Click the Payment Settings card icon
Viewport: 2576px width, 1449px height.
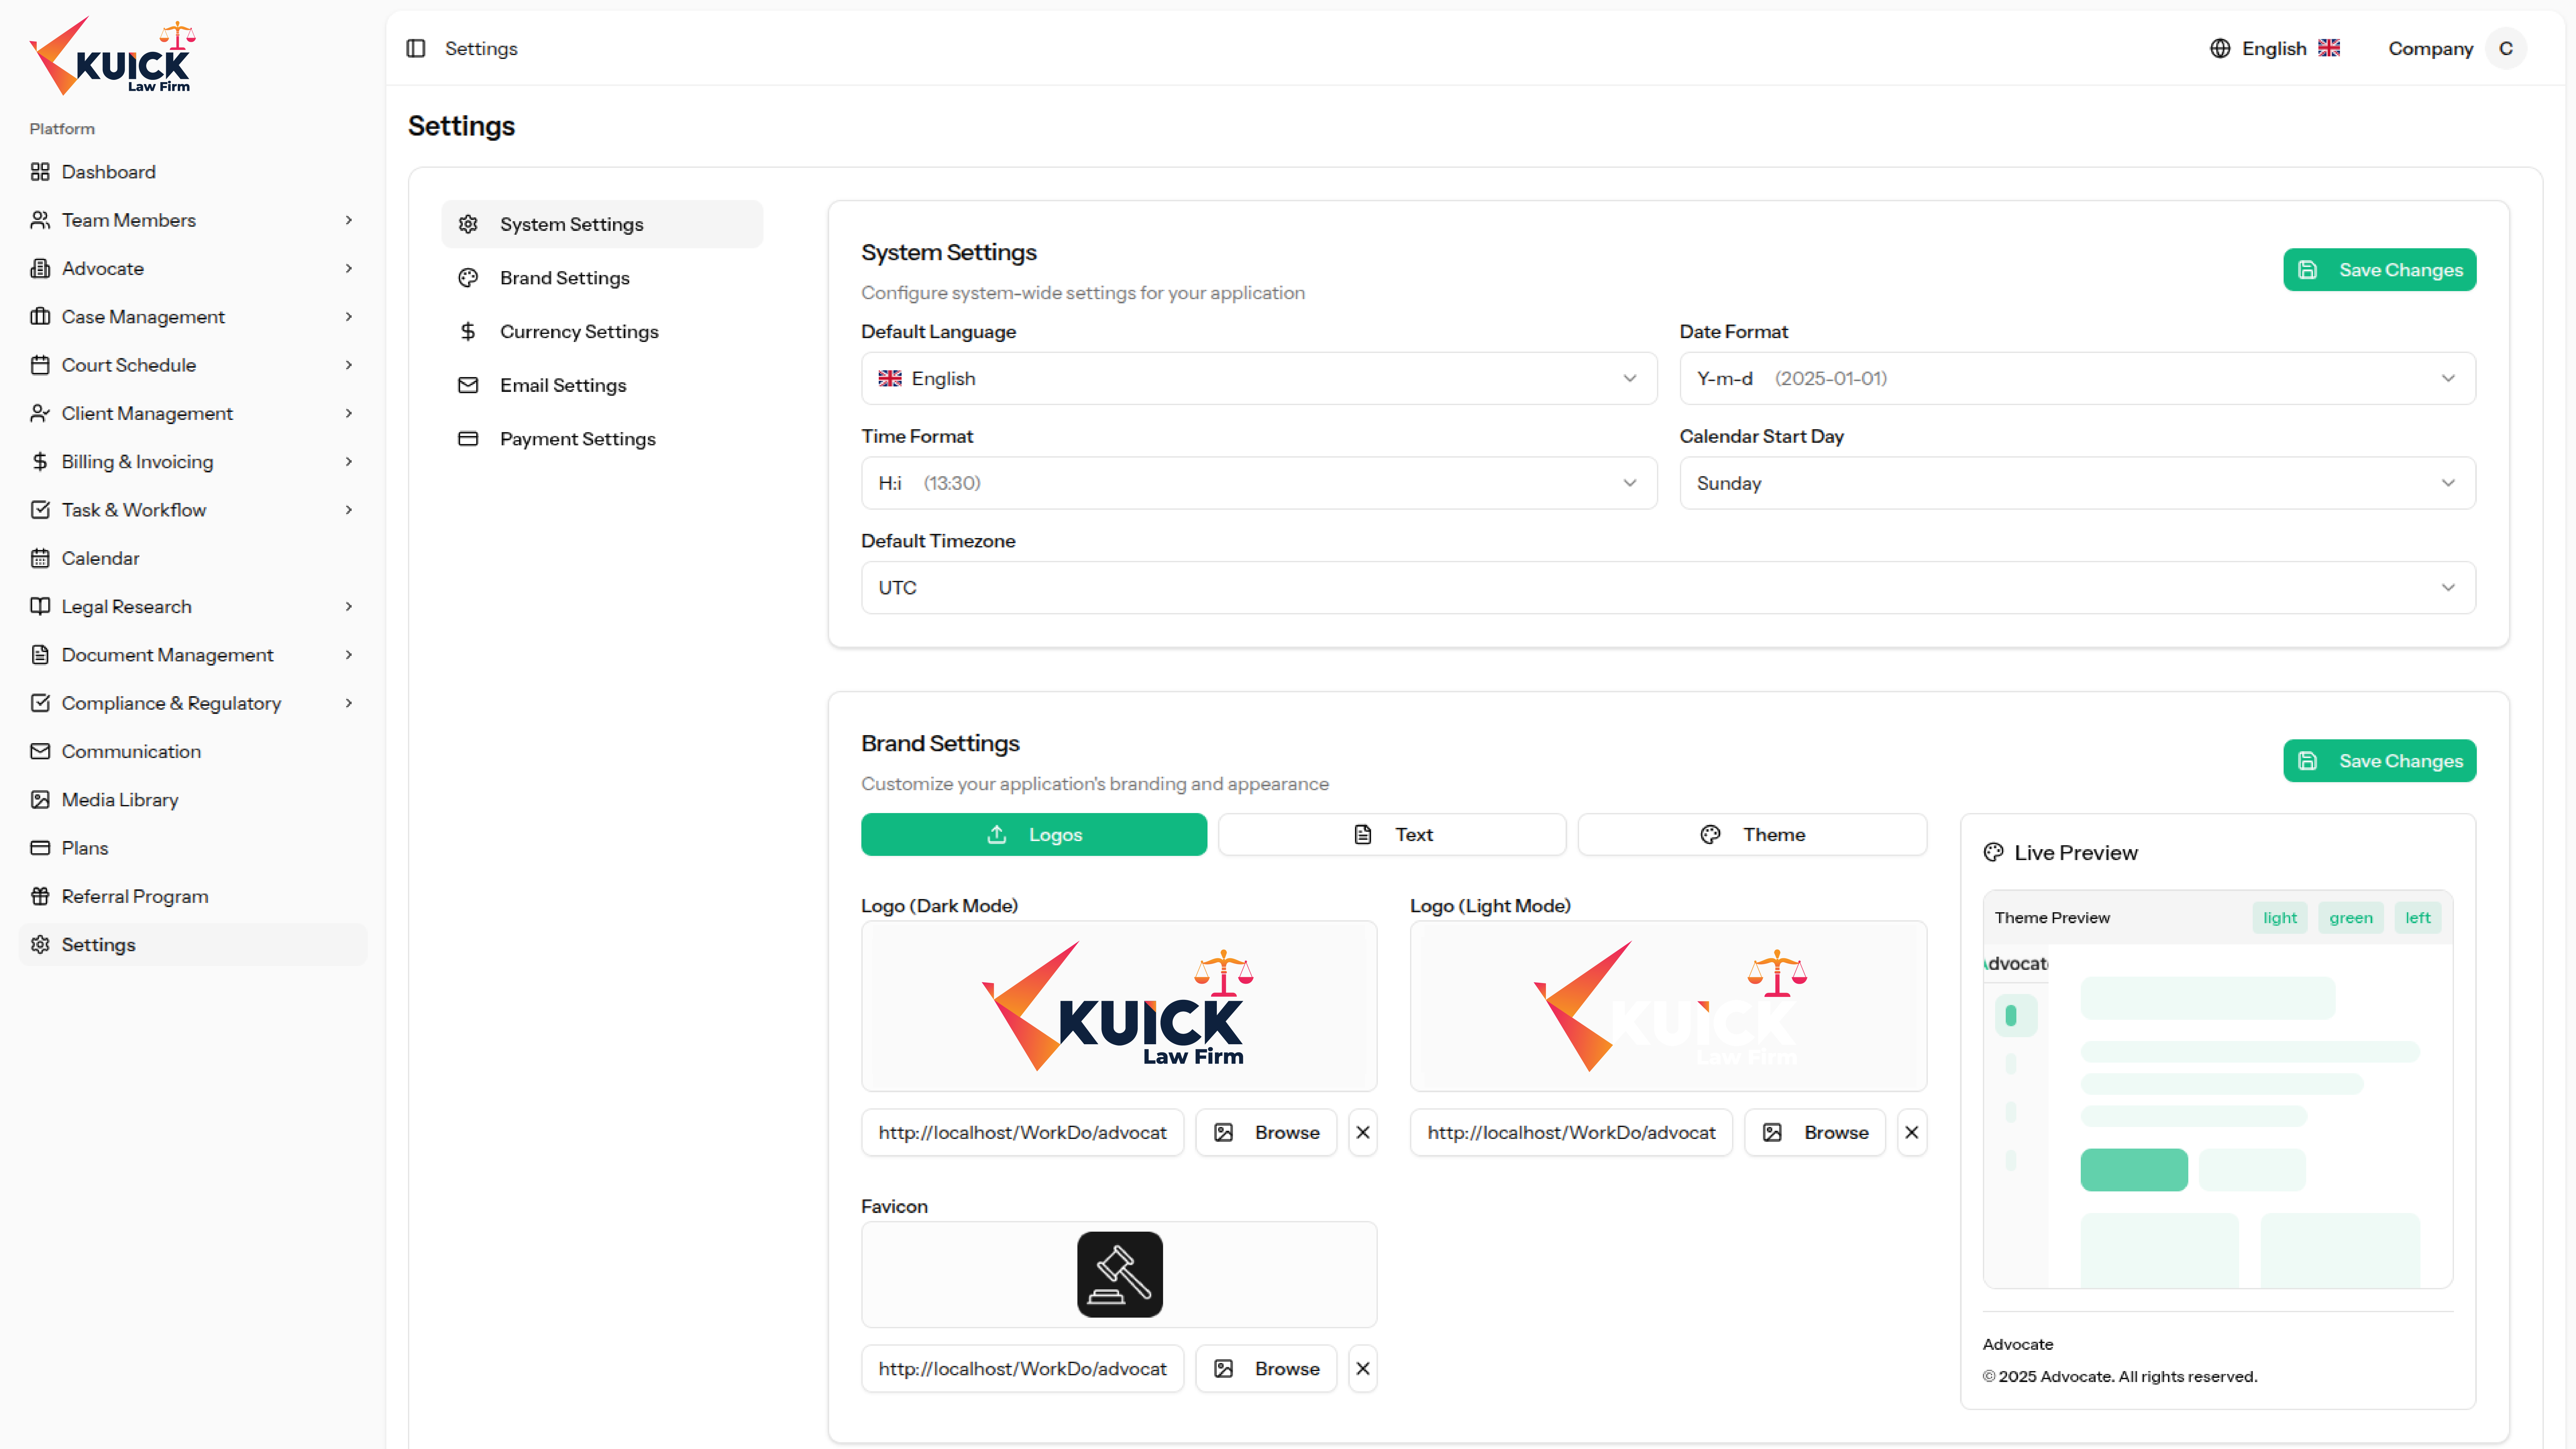tap(468, 439)
